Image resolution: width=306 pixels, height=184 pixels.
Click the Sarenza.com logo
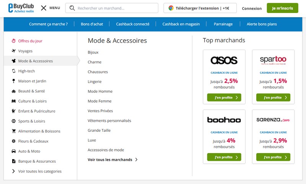[x=273, y=120]
